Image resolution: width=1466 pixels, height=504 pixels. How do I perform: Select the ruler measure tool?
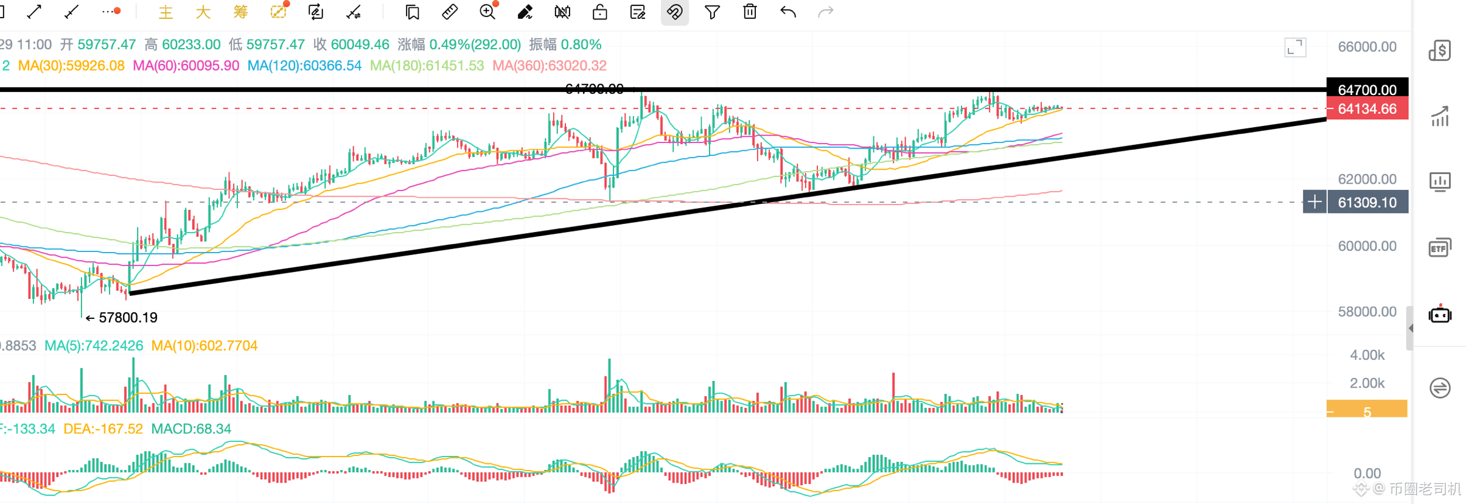[450, 12]
